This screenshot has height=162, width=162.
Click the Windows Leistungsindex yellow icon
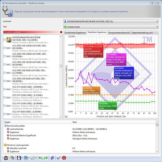pyautogui.click(x=5, y=145)
